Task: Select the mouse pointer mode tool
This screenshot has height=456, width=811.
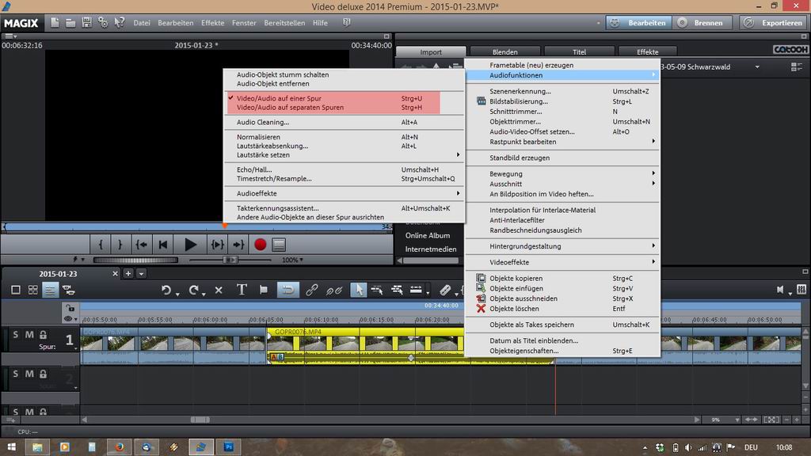Action: coord(358,290)
